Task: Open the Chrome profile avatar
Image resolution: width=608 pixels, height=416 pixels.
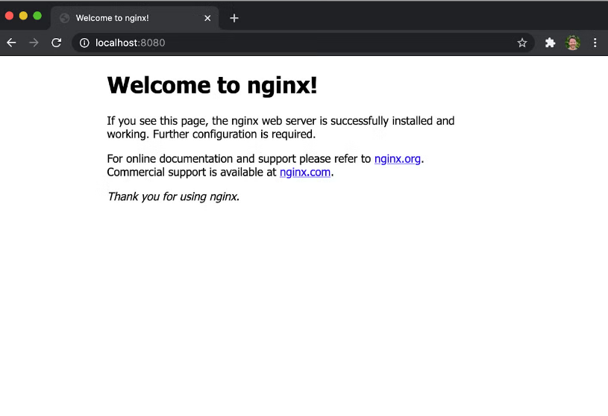Action: pos(573,43)
